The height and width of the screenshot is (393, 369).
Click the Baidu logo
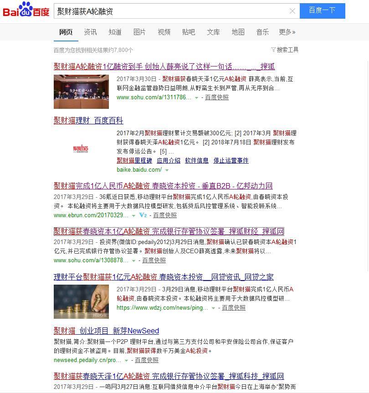coord(26,10)
